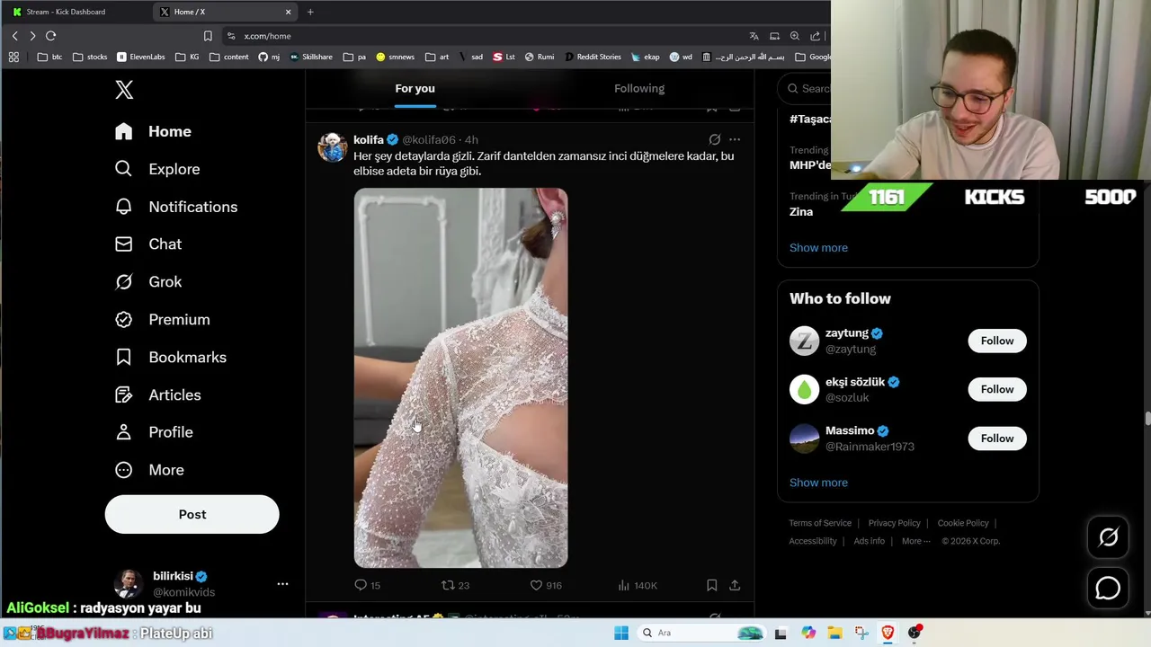Screen dimensions: 1151x647
Task: Open Privacy Policy link
Action: coord(894,523)
